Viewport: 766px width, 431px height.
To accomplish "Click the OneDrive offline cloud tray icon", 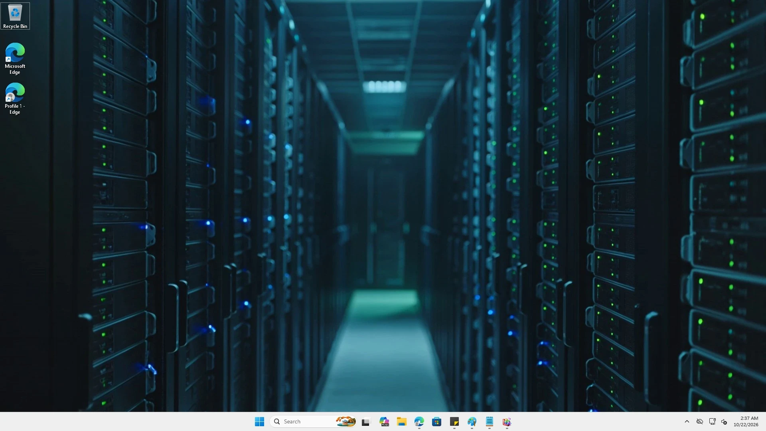I will [x=700, y=422].
